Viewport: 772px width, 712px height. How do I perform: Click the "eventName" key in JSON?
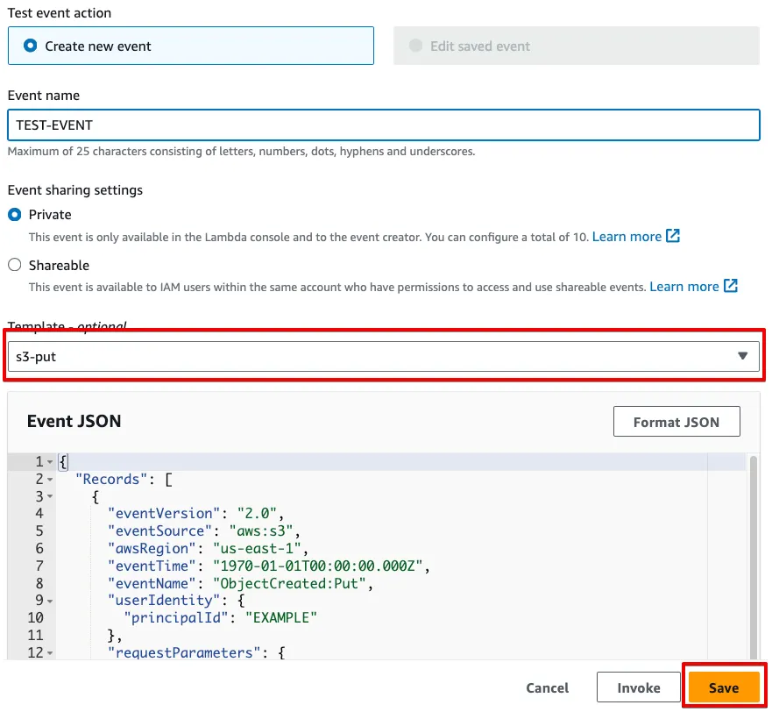tap(152, 583)
